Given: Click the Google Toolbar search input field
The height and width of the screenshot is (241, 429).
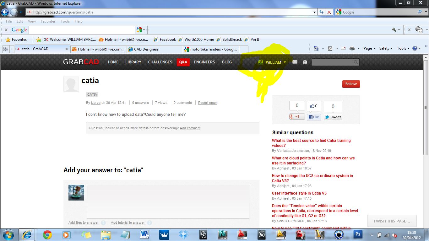Looking at the screenshot, I should click(x=82, y=30).
